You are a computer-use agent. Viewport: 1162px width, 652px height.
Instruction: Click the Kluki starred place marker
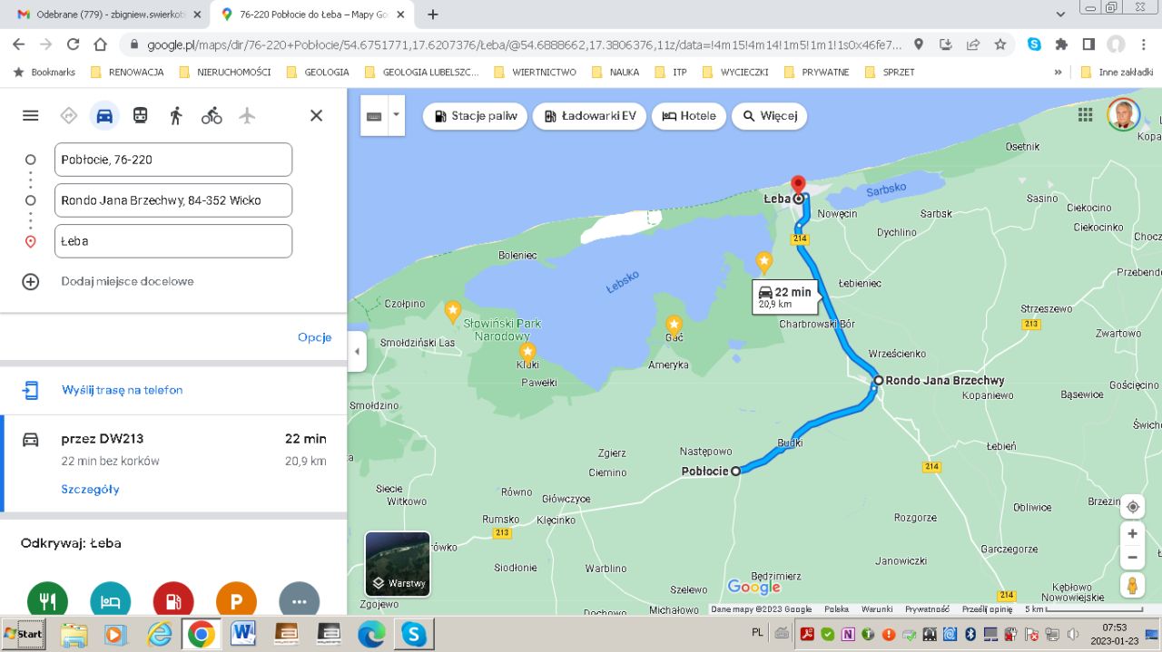click(x=527, y=351)
